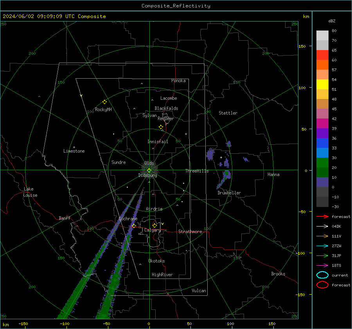Click the 80 dBZ light grey swatch
Image resolution: width=352 pixels, height=329 pixels.
(x=322, y=35)
